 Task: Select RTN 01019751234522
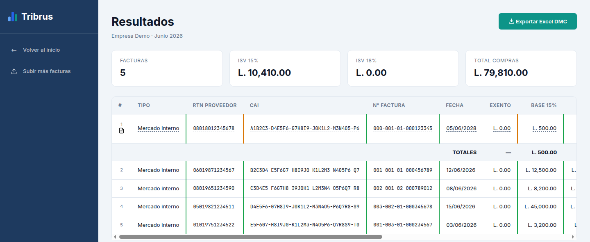(214, 225)
